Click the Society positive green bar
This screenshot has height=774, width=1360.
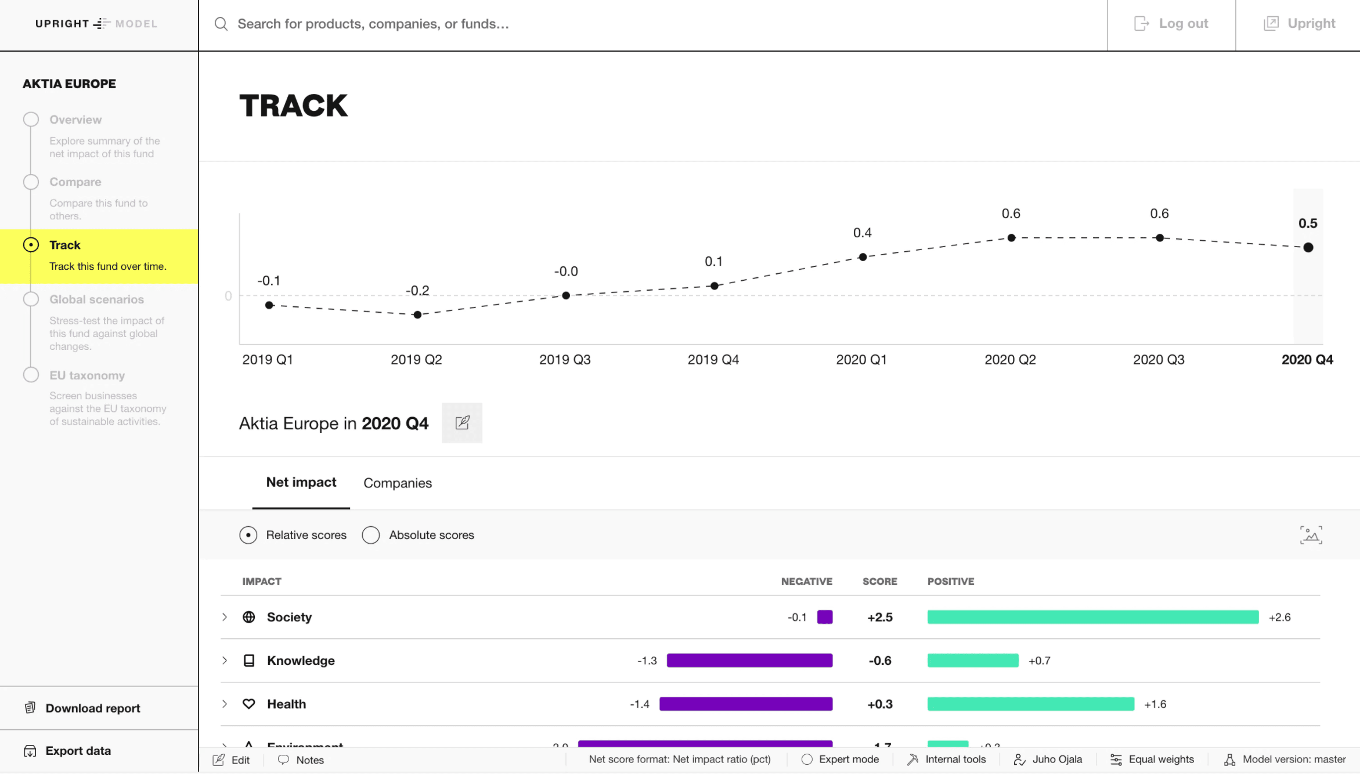tap(1093, 617)
